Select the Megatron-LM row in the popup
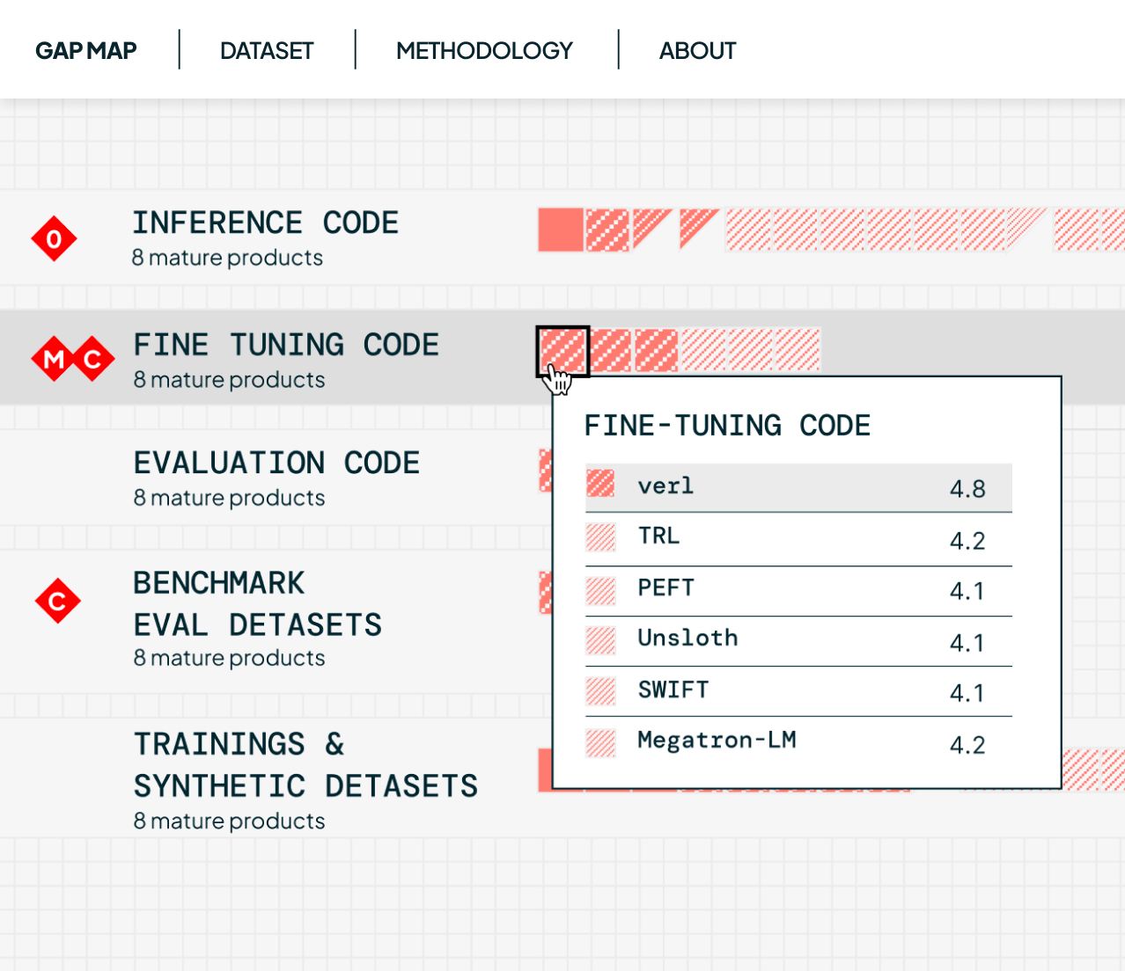Screen dimensions: 1125x971 (798, 743)
